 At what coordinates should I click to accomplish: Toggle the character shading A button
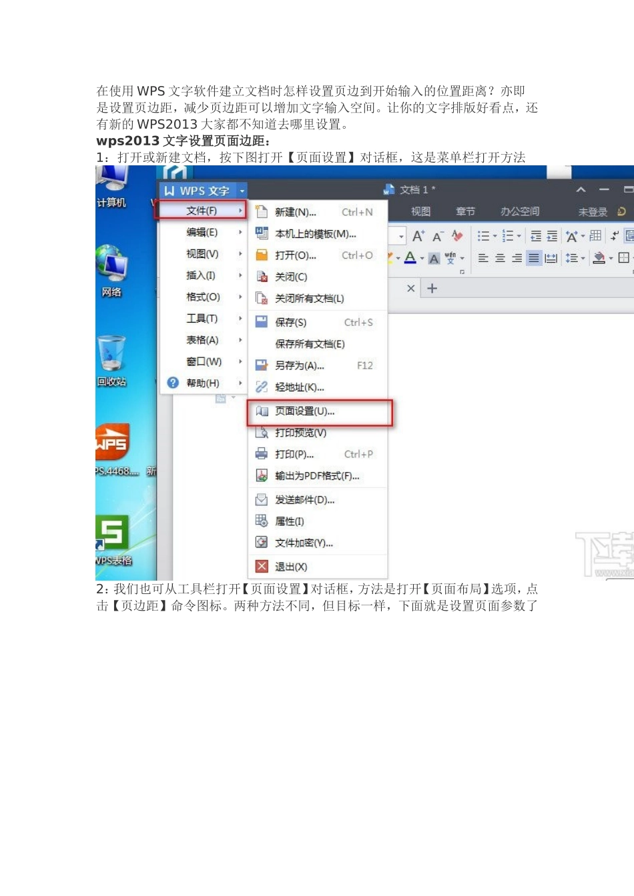coord(434,259)
